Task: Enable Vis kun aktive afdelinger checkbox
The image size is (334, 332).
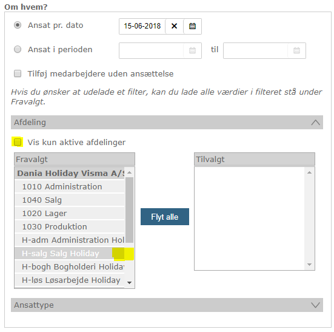Action: [18, 142]
